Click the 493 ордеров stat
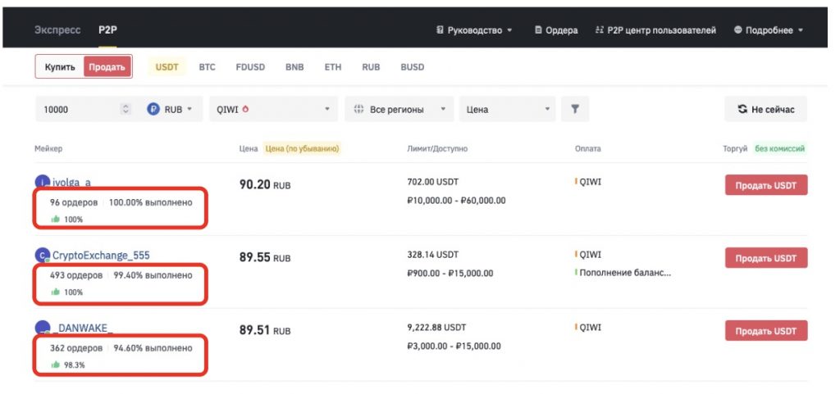 click(x=76, y=275)
